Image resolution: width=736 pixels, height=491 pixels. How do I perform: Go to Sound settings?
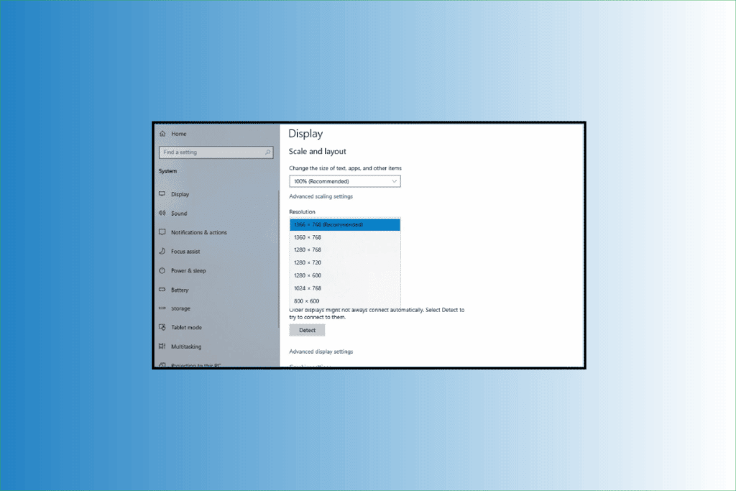tap(179, 213)
